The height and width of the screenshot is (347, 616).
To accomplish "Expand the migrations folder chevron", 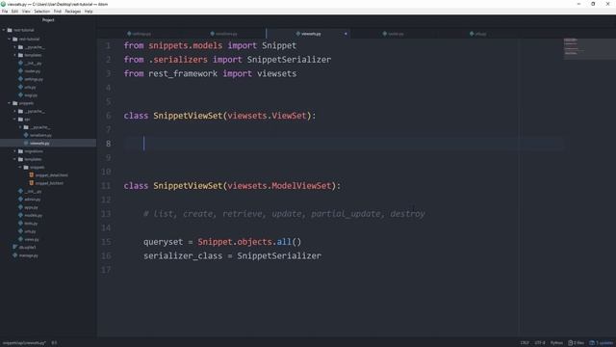I will 15,151.
